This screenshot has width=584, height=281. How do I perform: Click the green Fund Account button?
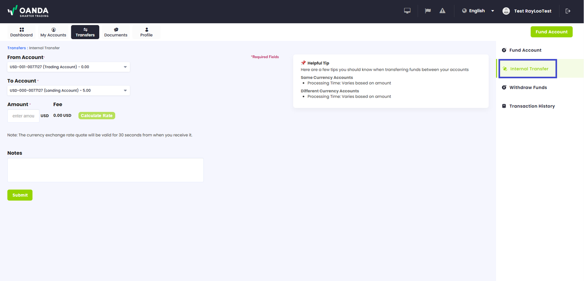[551, 32]
